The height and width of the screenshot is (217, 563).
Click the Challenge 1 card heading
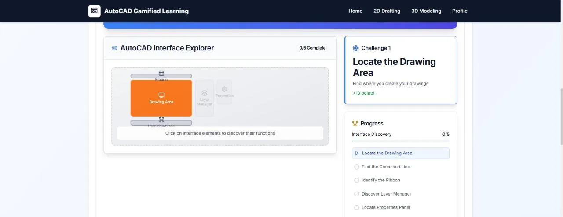(376, 48)
